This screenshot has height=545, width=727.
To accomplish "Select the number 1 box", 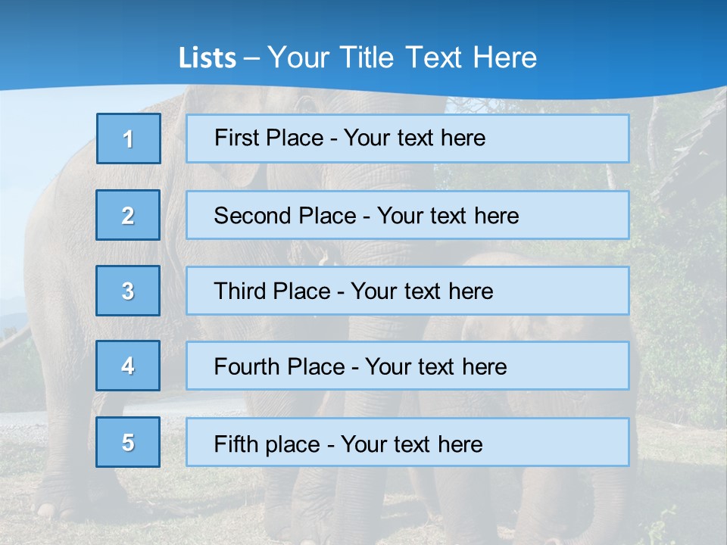I will [x=129, y=139].
